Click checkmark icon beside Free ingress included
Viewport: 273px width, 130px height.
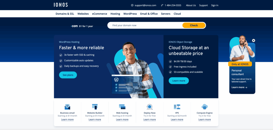(170, 67)
